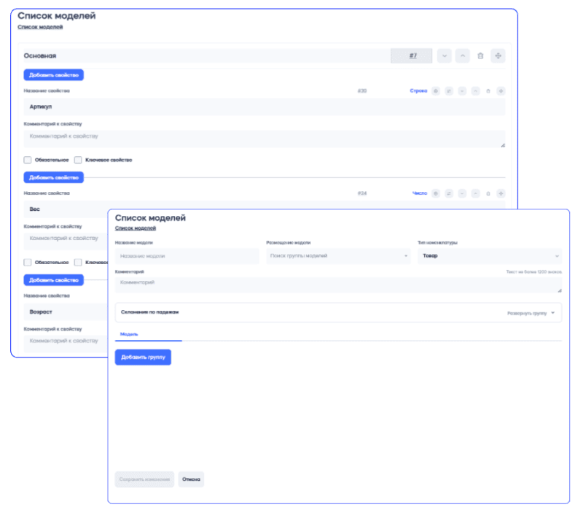583x510 pixels.
Task: Tick Обязательное checkbox under Вес property
Action: pos(28,262)
